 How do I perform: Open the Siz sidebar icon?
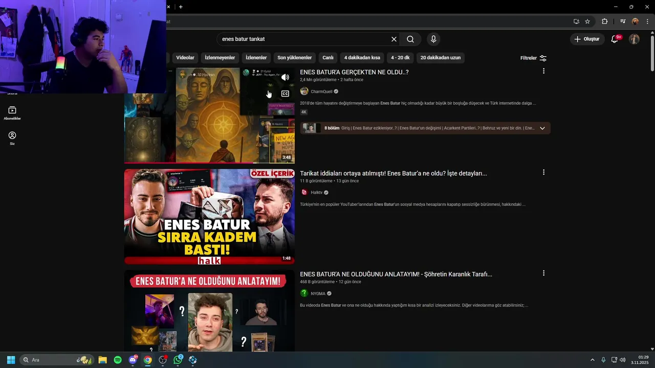point(12,138)
